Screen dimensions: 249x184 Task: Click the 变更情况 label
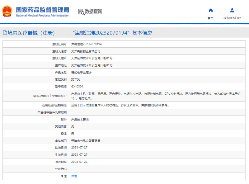[x=61, y=169]
